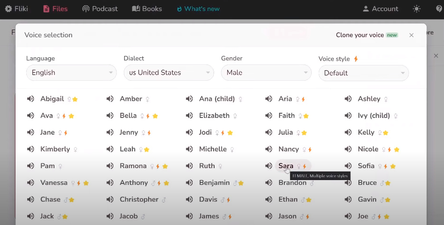Image resolution: width=444 pixels, height=225 pixels.
Task: Play audio sample for Ashley voice
Action: pyautogui.click(x=348, y=99)
